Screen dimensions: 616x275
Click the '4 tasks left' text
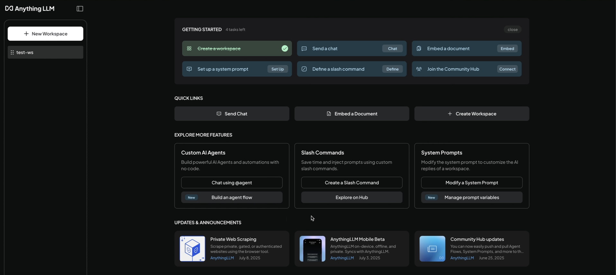coord(235,29)
